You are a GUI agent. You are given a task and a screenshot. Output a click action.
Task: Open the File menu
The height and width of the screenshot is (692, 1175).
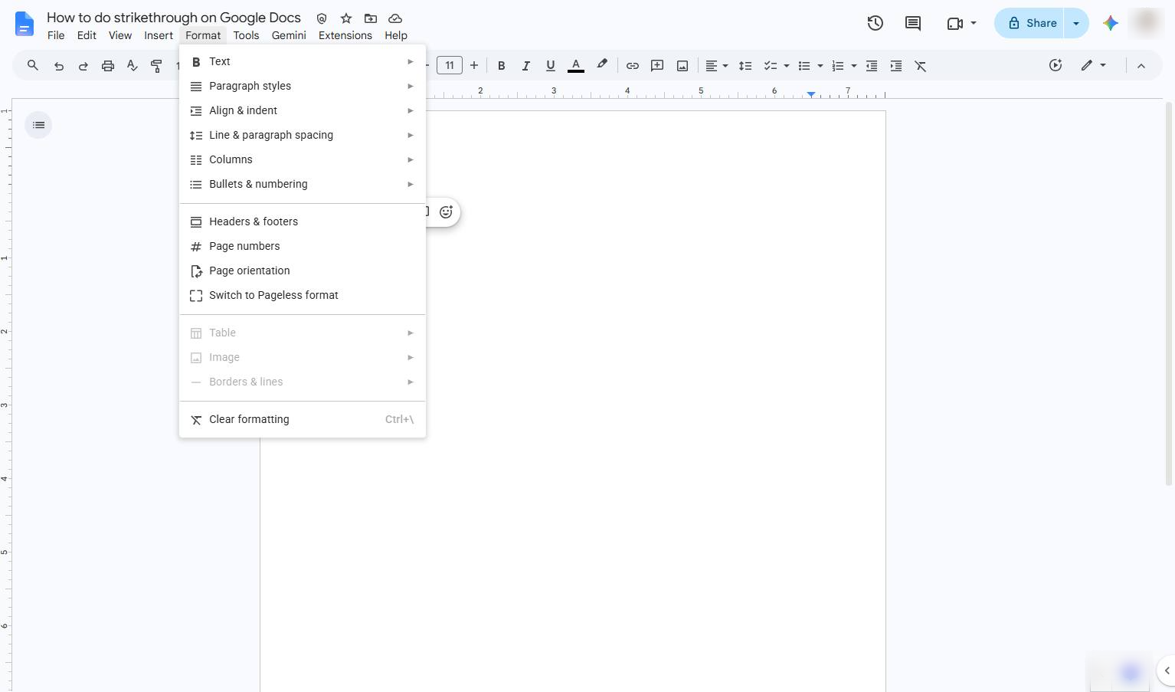[x=56, y=35]
